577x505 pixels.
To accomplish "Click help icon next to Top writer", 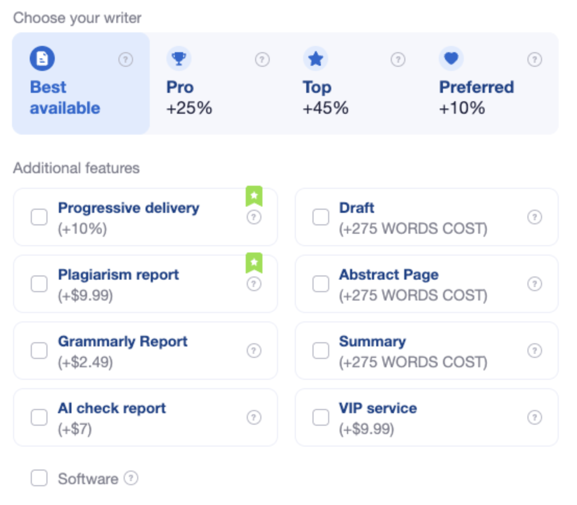I will pyautogui.click(x=398, y=60).
